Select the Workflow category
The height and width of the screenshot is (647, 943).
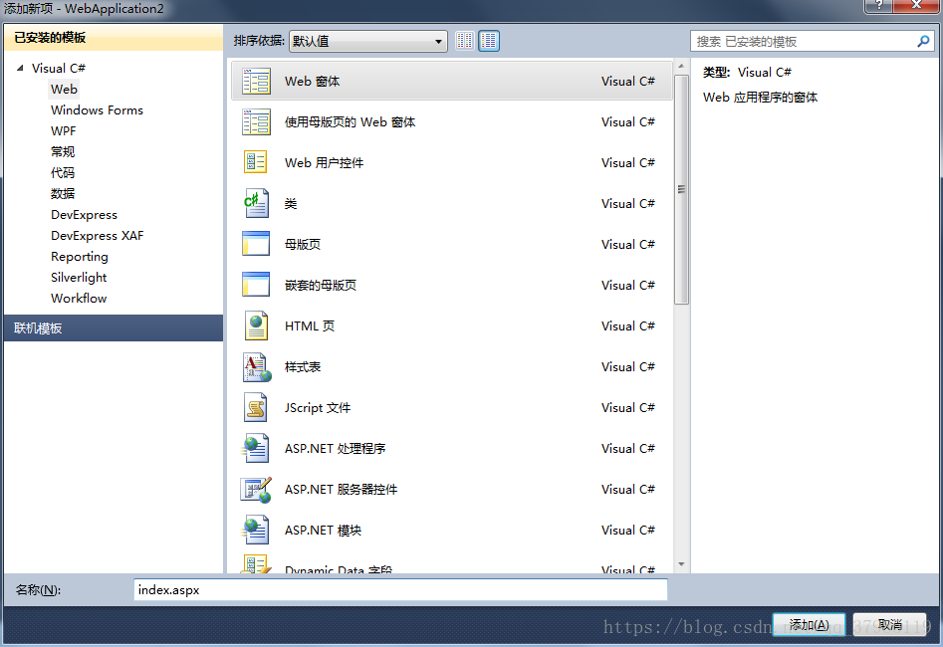coord(79,299)
